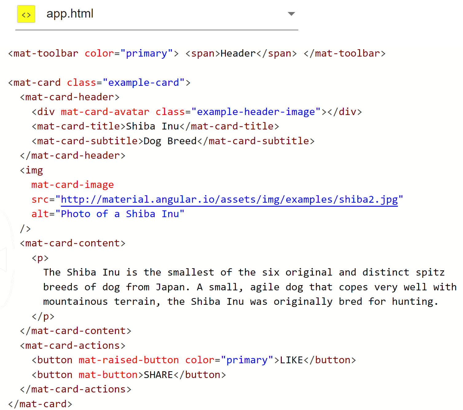The image size is (463, 410).
Task: Click the mat-raised-button attribute
Action: click(129, 360)
